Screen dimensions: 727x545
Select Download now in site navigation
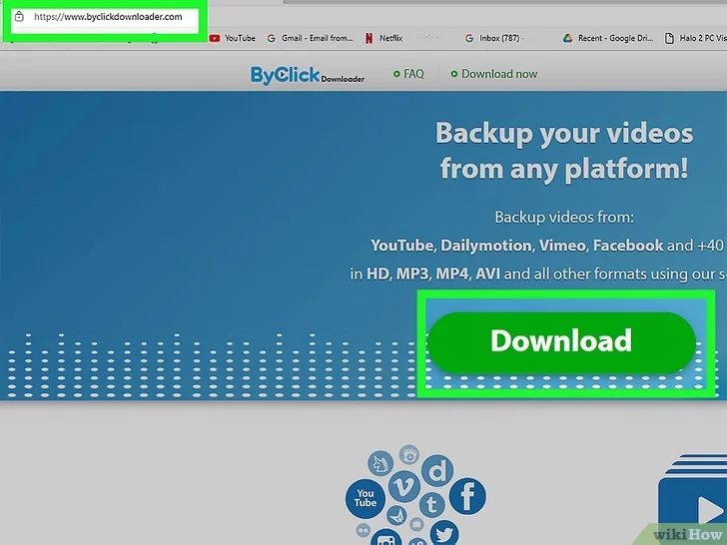(494, 74)
